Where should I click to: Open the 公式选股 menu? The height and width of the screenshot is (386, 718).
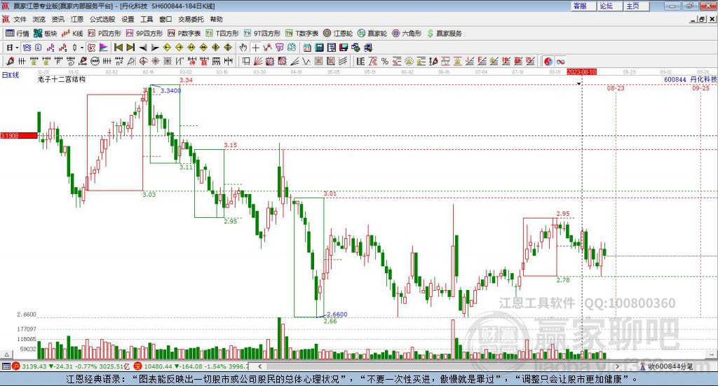pyautogui.click(x=102, y=19)
